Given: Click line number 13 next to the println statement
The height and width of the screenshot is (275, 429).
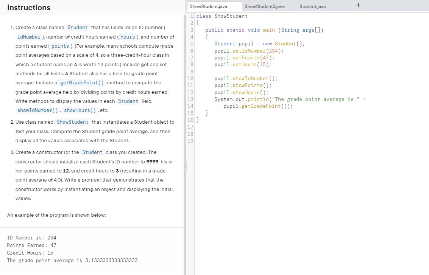Looking at the screenshot, I should (x=190, y=99).
